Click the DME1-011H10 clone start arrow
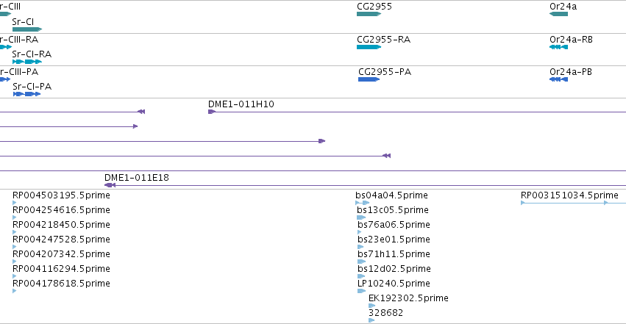Image resolution: width=626 pixels, height=324 pixels. pos(212,112)
